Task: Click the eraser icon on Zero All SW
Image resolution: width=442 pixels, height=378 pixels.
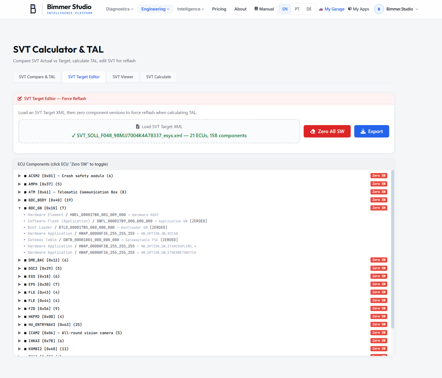Action: tap(313, 131)
